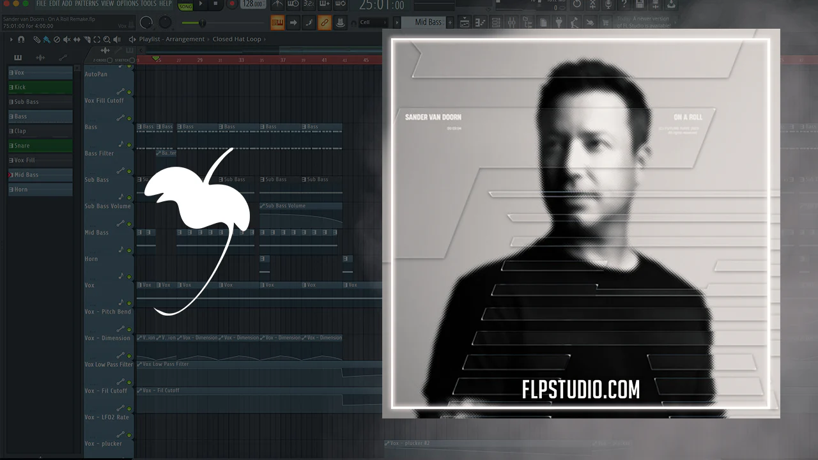This screenshot has height=460, width=818.
Task: Expand the Playlist - Arrangement breadcrumb
Action: 172,39
